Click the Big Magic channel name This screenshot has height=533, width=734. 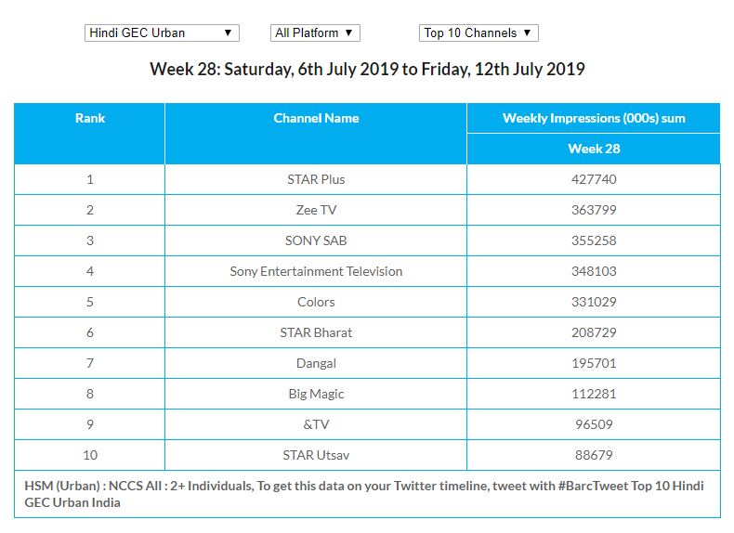click(x=316, y=394)
